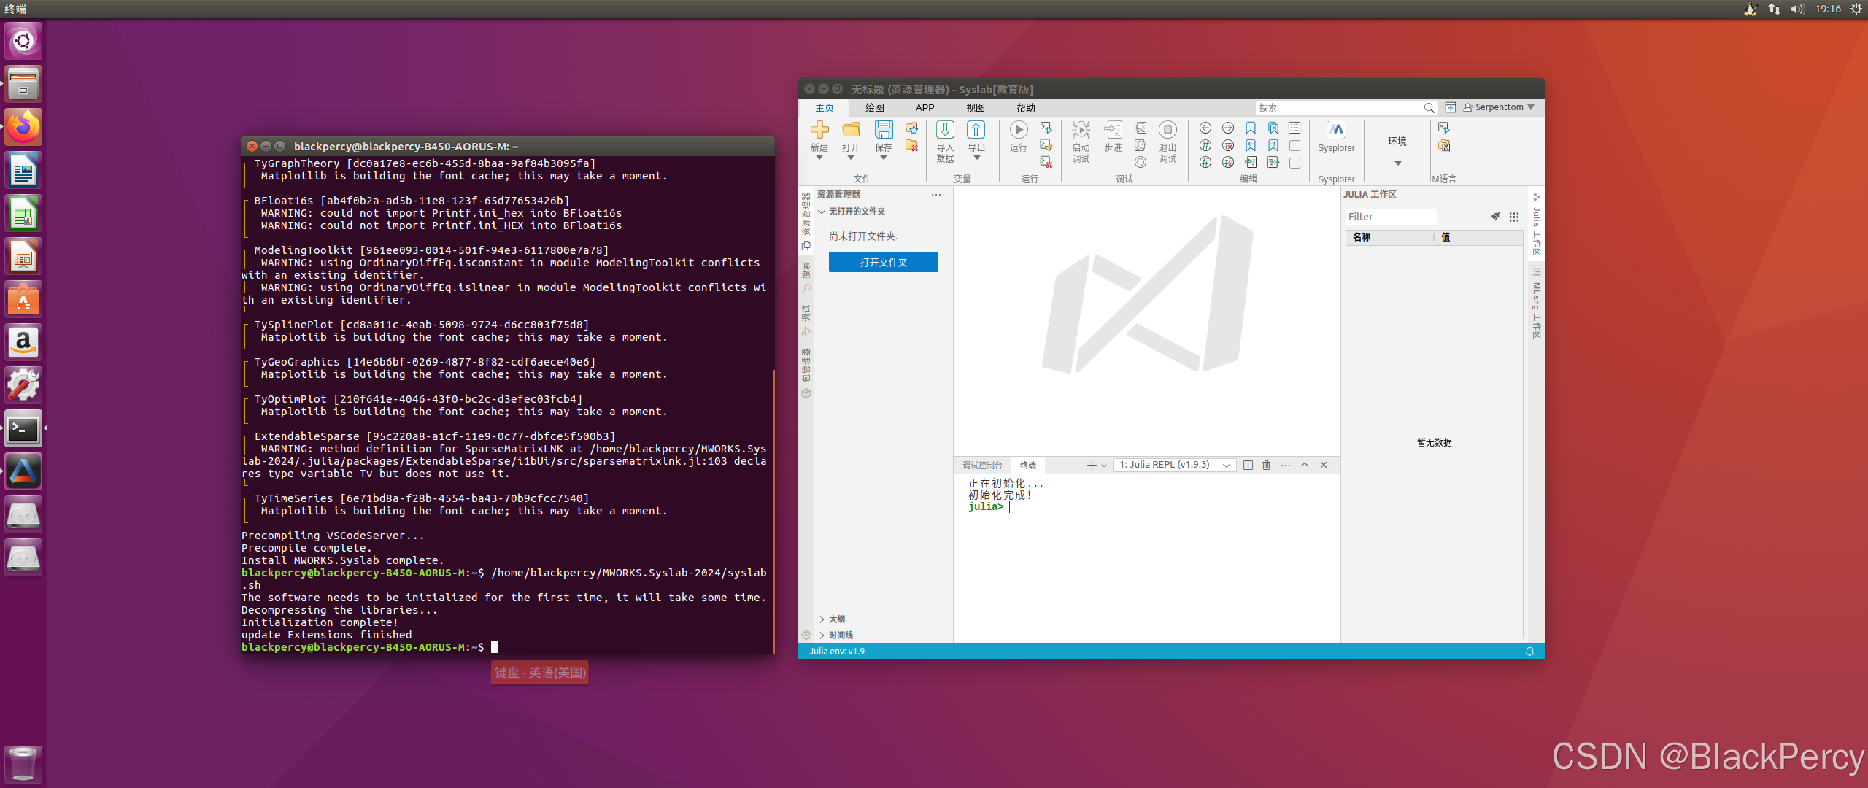
Task: Click the 打开 (Open) folder icon
Action: (x=851, y=130)
